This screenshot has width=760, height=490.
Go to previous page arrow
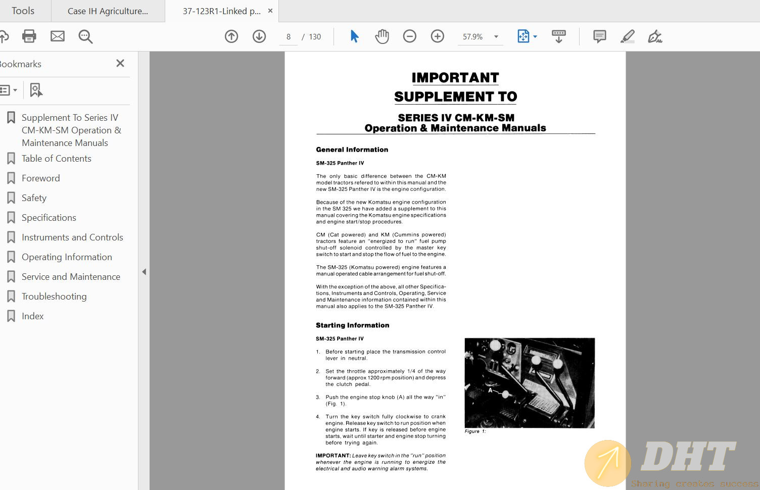click(231, 36)
